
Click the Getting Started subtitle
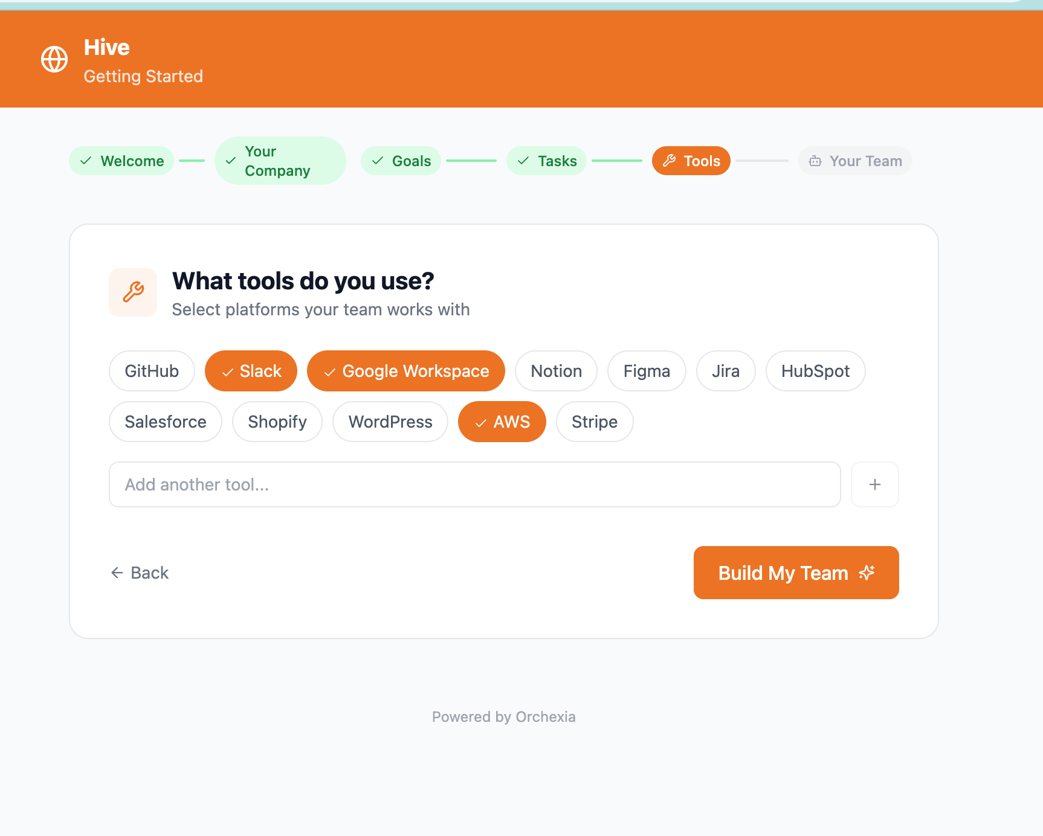[x=143, y=76]
